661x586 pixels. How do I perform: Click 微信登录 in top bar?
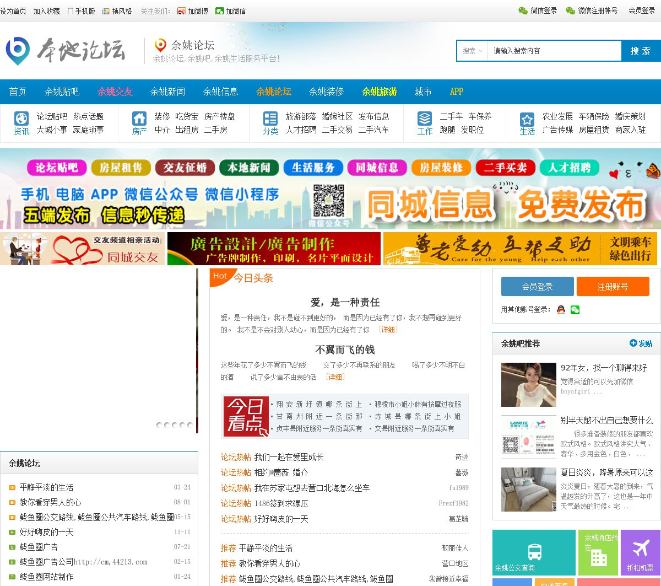(538, 10)
